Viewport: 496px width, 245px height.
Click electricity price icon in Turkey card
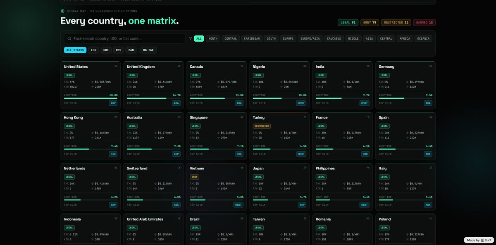coord(281,133)
